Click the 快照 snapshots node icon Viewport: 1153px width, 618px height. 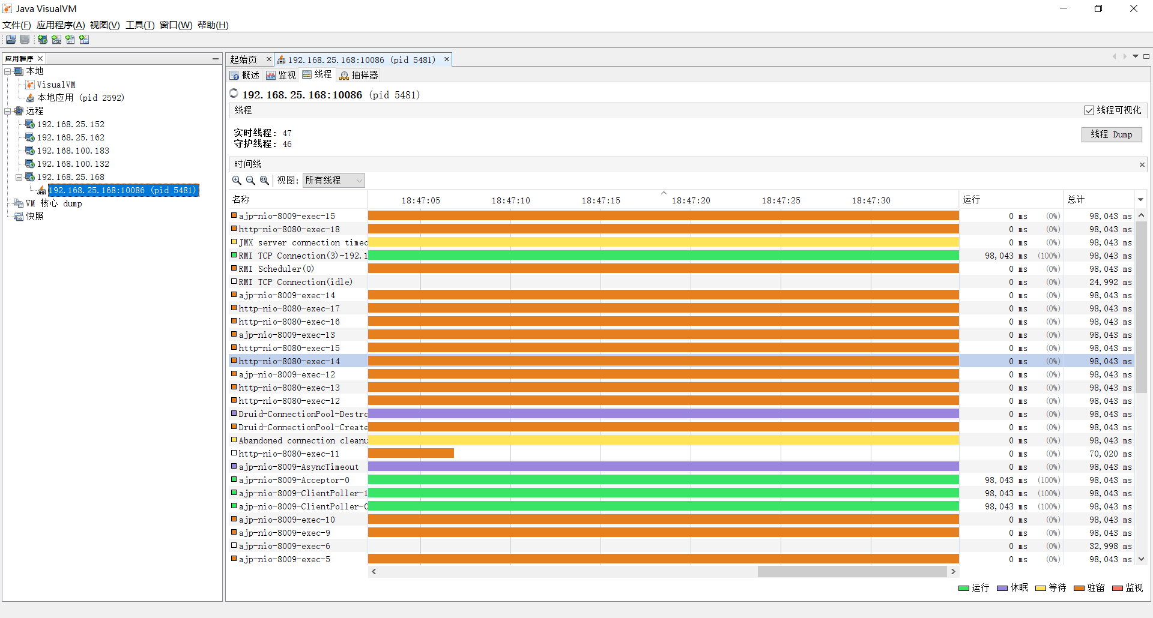click(19, 217)
